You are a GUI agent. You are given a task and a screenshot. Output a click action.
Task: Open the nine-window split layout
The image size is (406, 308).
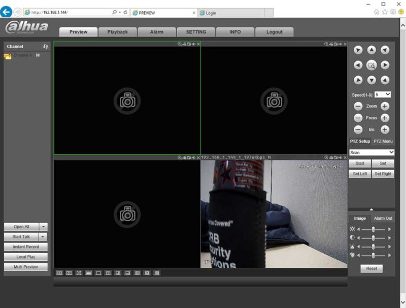click(x=137, y=273)
